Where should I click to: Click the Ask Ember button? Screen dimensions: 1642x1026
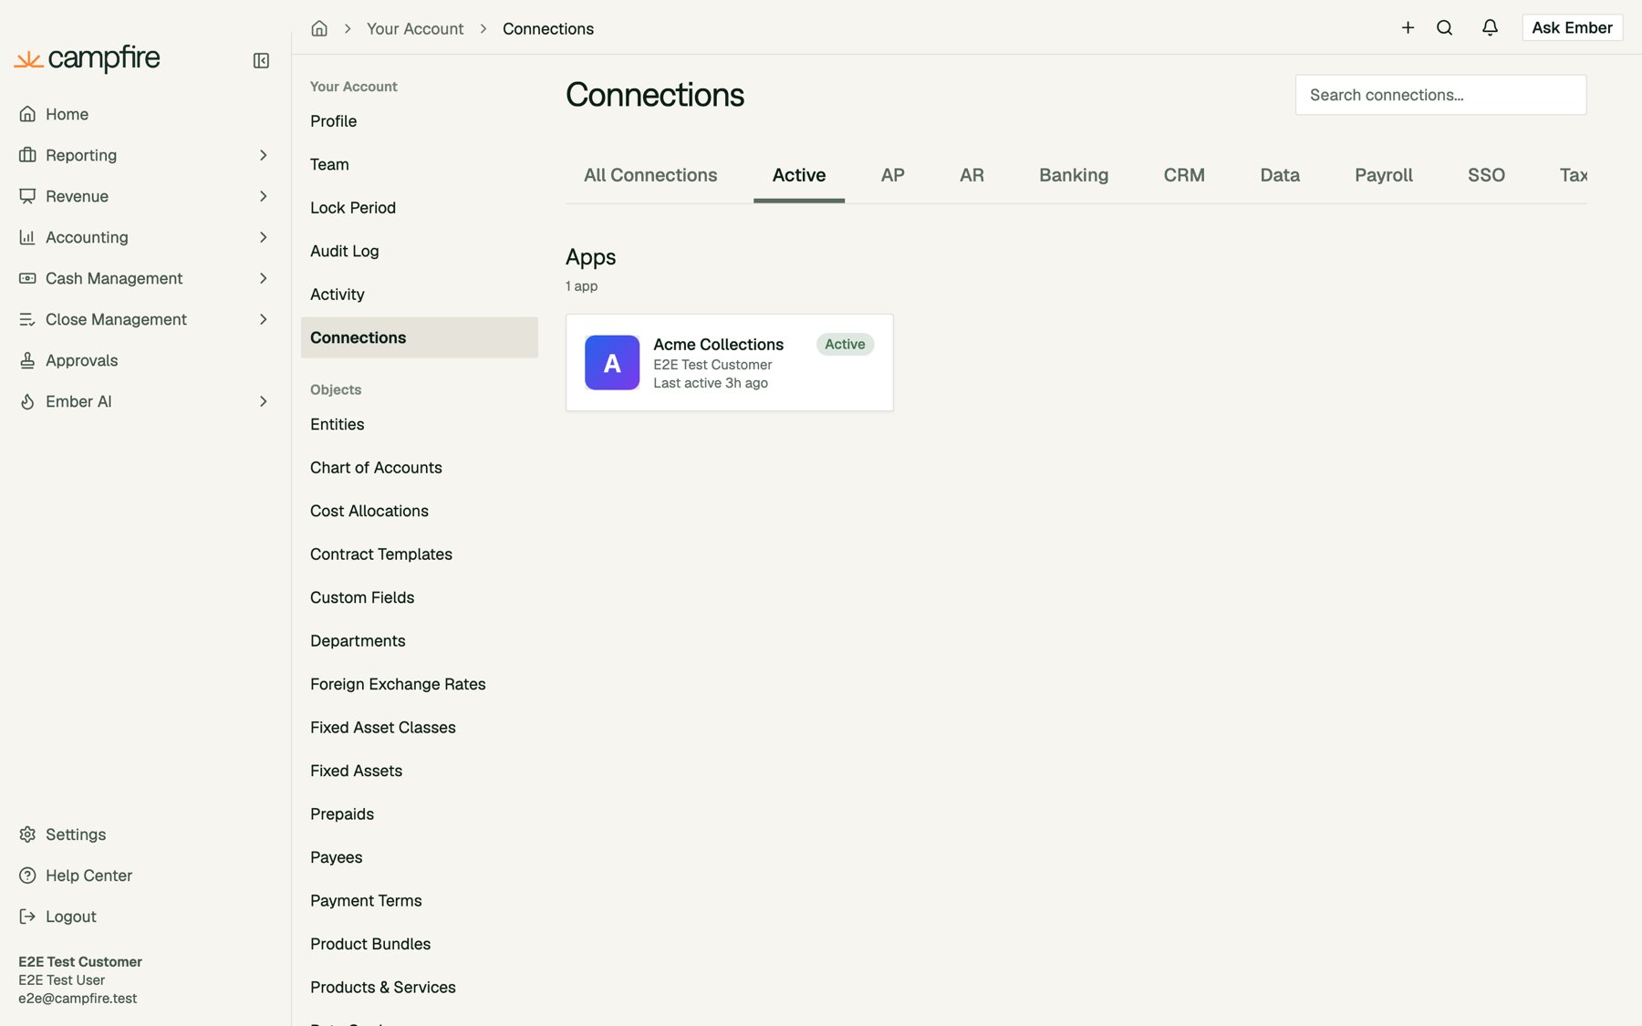(x=1572, y=27)
